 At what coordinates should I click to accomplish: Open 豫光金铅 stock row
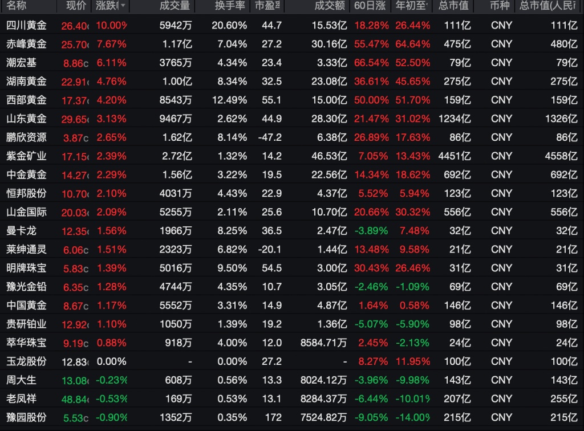pyautogui.click(x=292, y=287)
